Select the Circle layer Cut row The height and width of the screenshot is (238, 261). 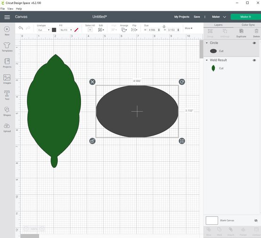(231, 51)
